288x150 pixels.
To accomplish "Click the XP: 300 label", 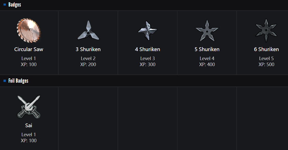I will click(147, 65).
